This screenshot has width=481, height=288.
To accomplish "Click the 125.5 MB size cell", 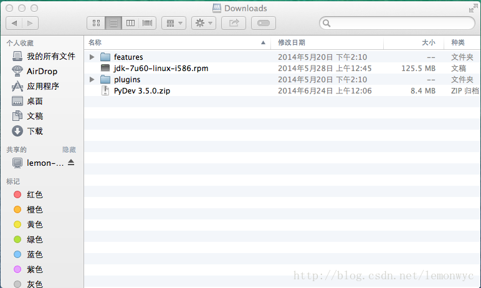I will click(419, 68).
